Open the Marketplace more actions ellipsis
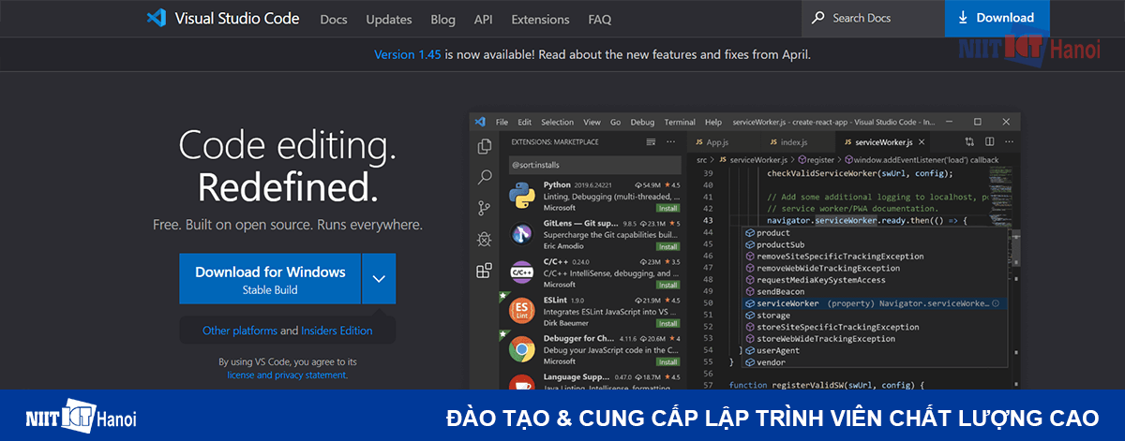Screen dimensions: 1125x441 [670, 142]
